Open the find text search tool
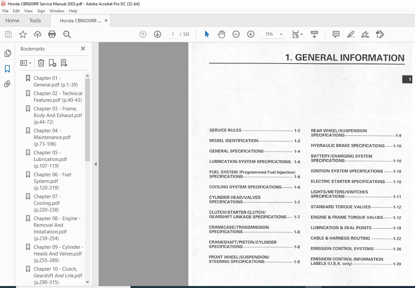The image size is (415, 288). [x=67, y=34]
